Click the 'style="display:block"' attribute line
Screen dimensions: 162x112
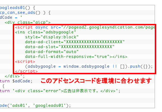52,37
